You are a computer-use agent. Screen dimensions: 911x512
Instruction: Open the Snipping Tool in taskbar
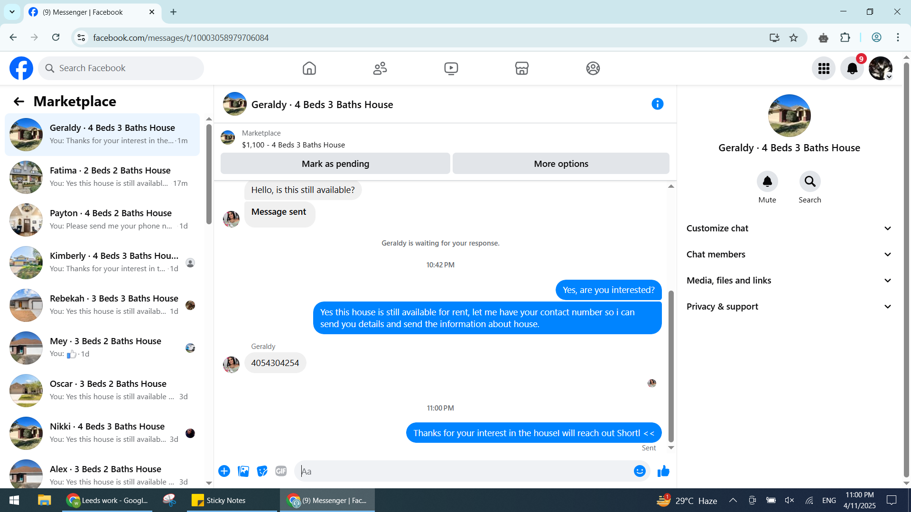pyautogui.click(x=169, y=500)
